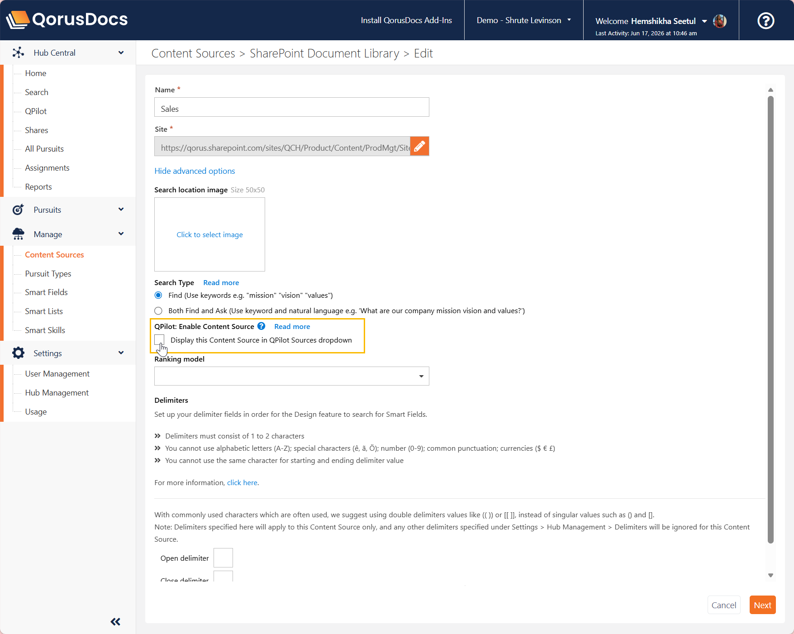Open Search in sidebar
This screenshot has height=634, width=794.
coord(37,92)
